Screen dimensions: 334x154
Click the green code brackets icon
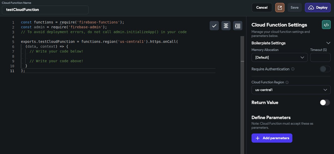(326, 25)
